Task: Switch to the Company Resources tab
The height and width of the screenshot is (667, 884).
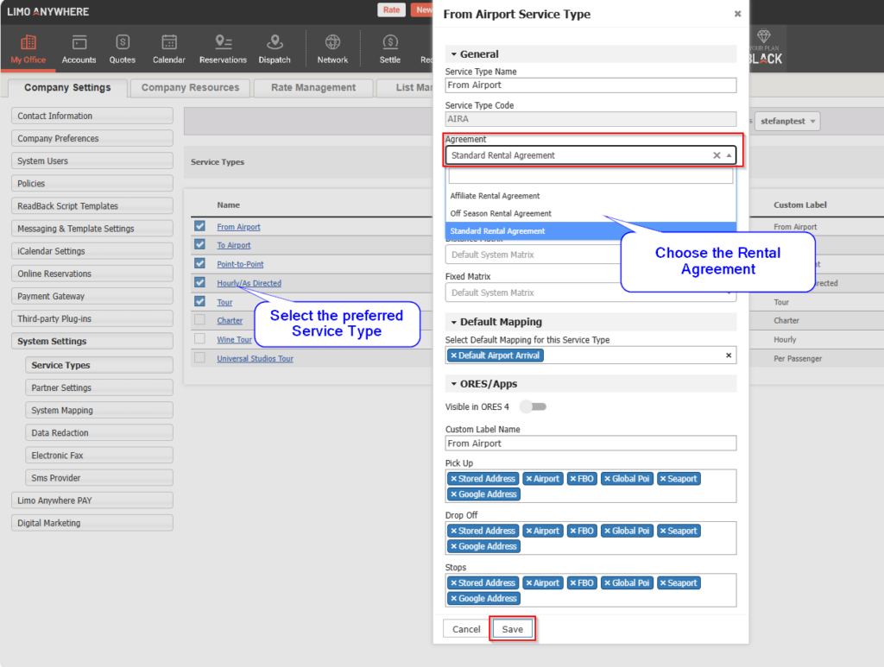Action: (190, 88)
